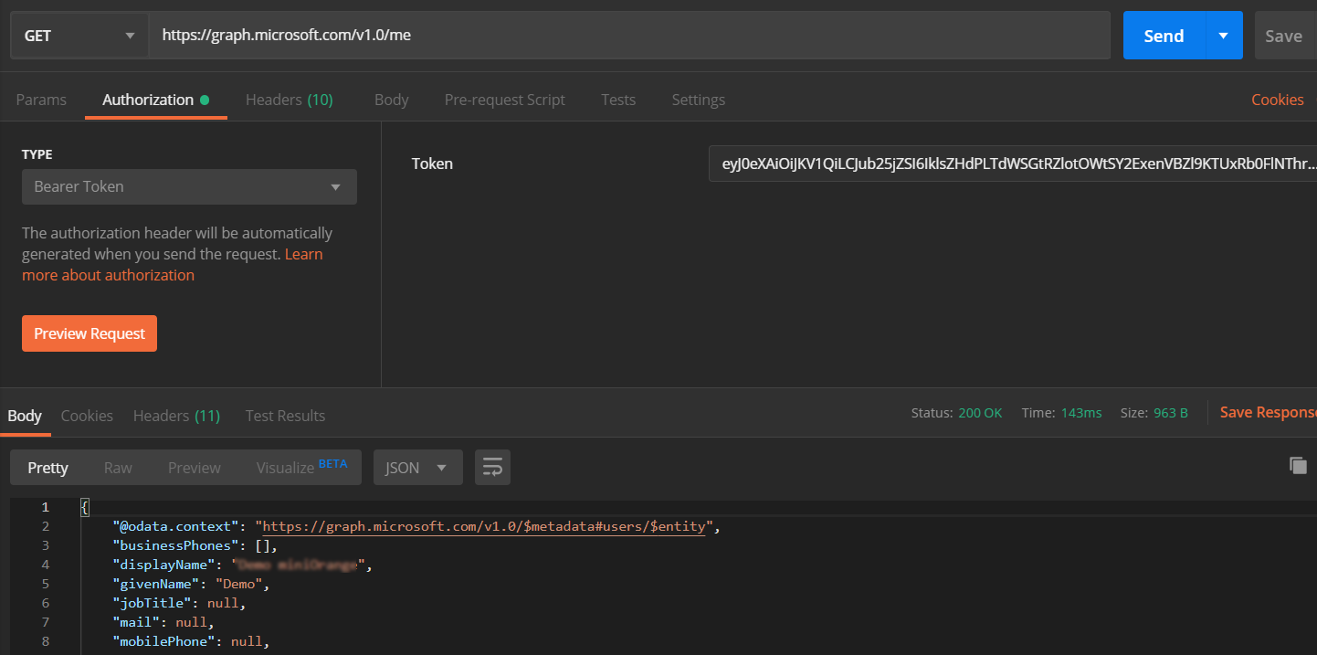Click the "mobilePhone" line in response
1317x655 pixels.
[191, 641]
